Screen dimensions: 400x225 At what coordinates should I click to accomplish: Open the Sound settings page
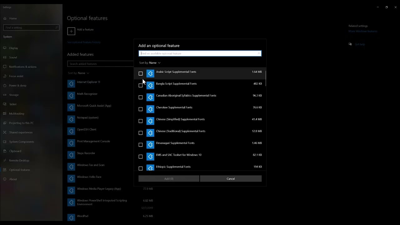tap(31, 57)
